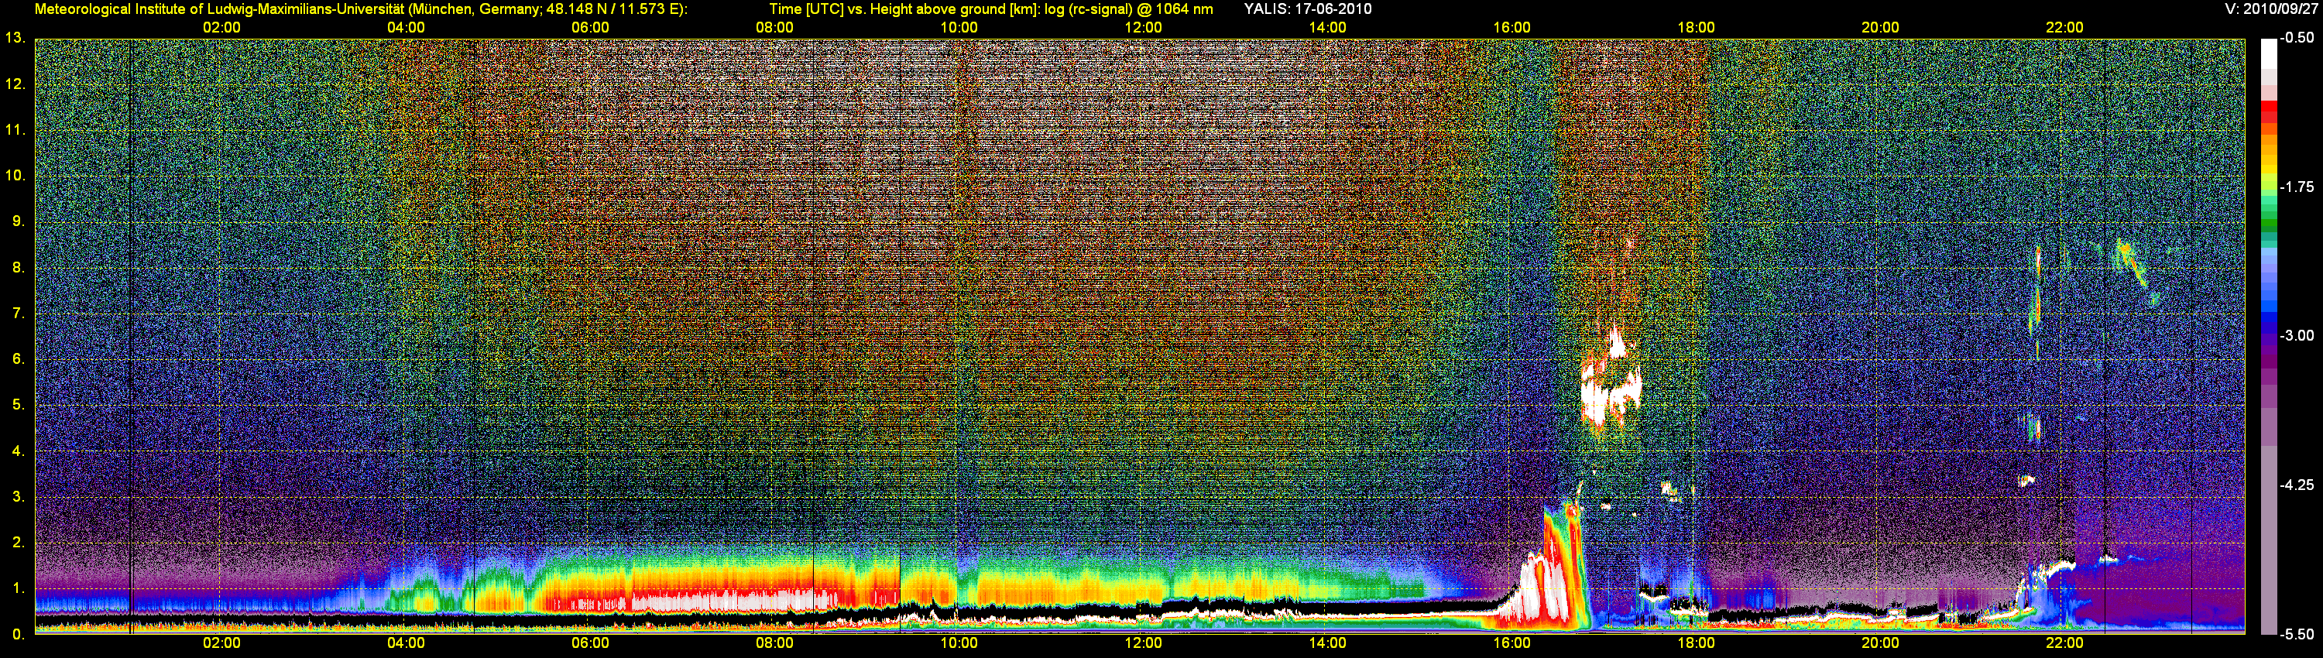Image resolution: width=2323 pixels, height=658 pixels.
Task: Click '12:00' on the lower time axis
Action: [1144, 643]
